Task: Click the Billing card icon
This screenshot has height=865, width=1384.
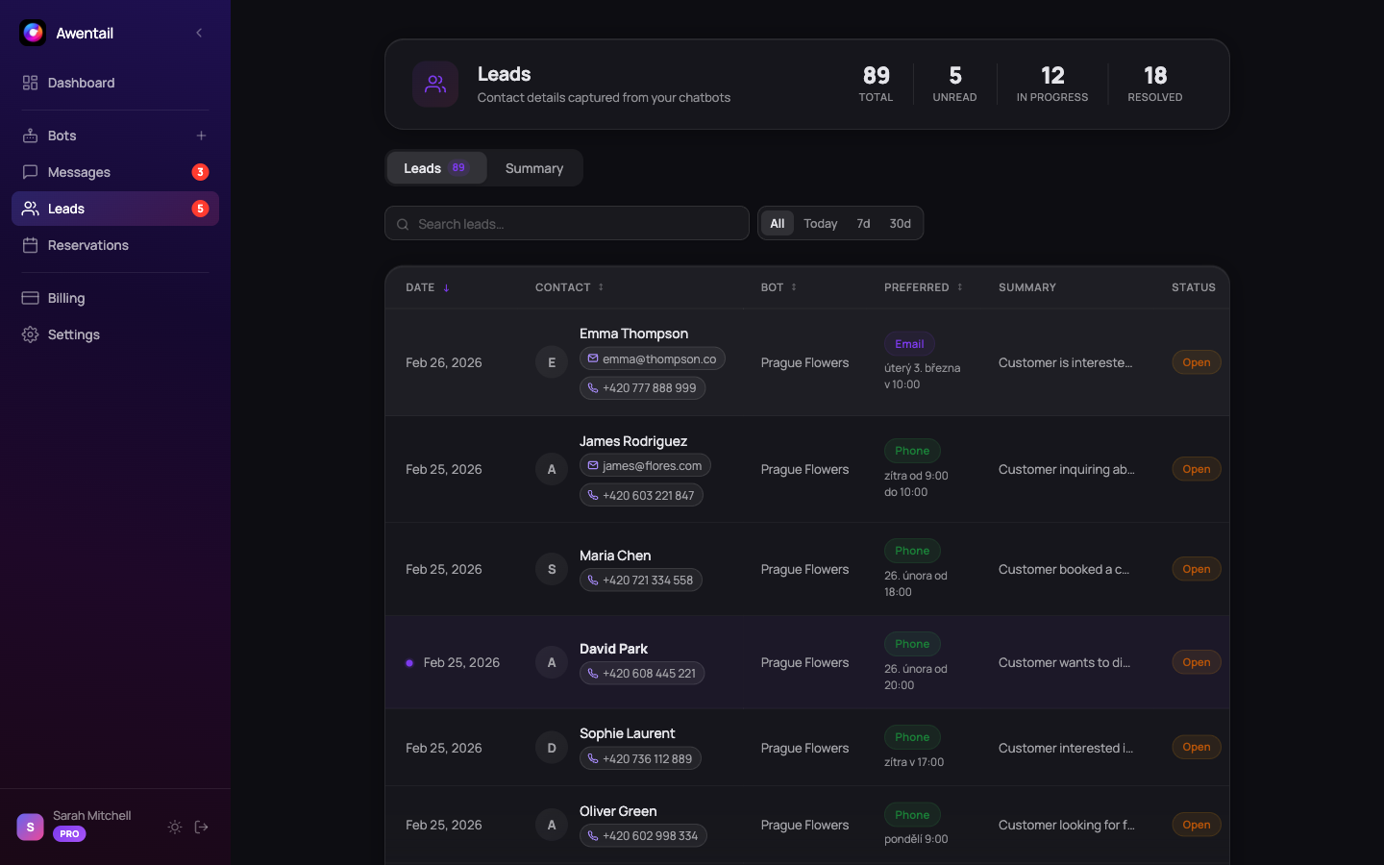Action: pyautogui.click(x=31, y=298)
